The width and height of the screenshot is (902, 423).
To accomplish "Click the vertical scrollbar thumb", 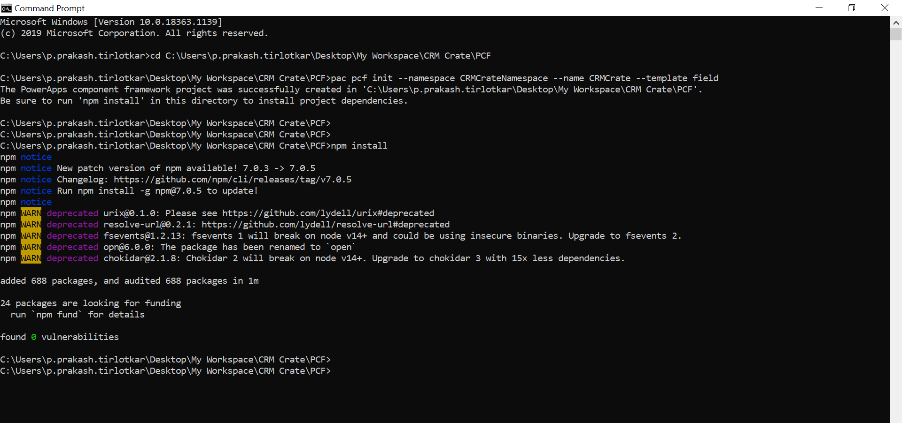I will pyautogui.click(x=896, y=34).
